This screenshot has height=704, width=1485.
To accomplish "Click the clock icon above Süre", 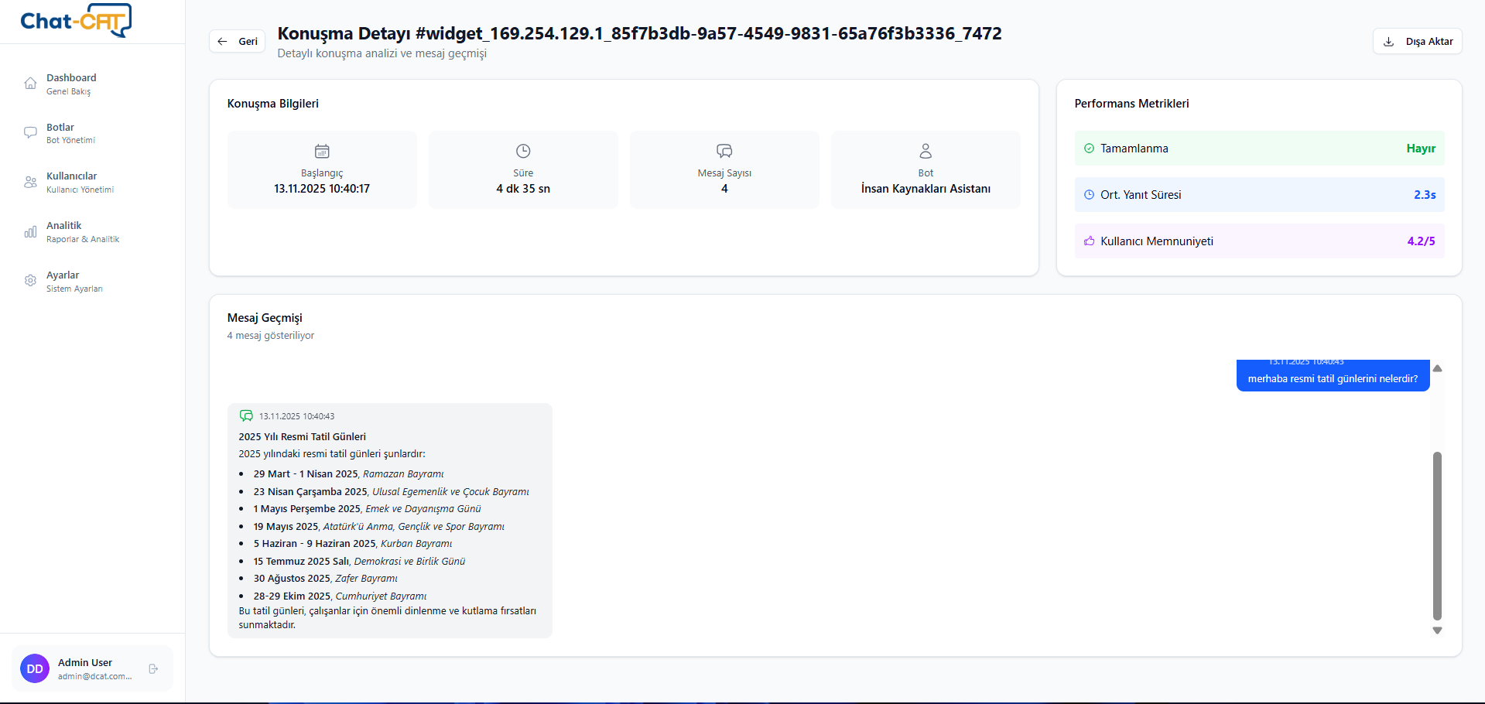I will [523, 151].
